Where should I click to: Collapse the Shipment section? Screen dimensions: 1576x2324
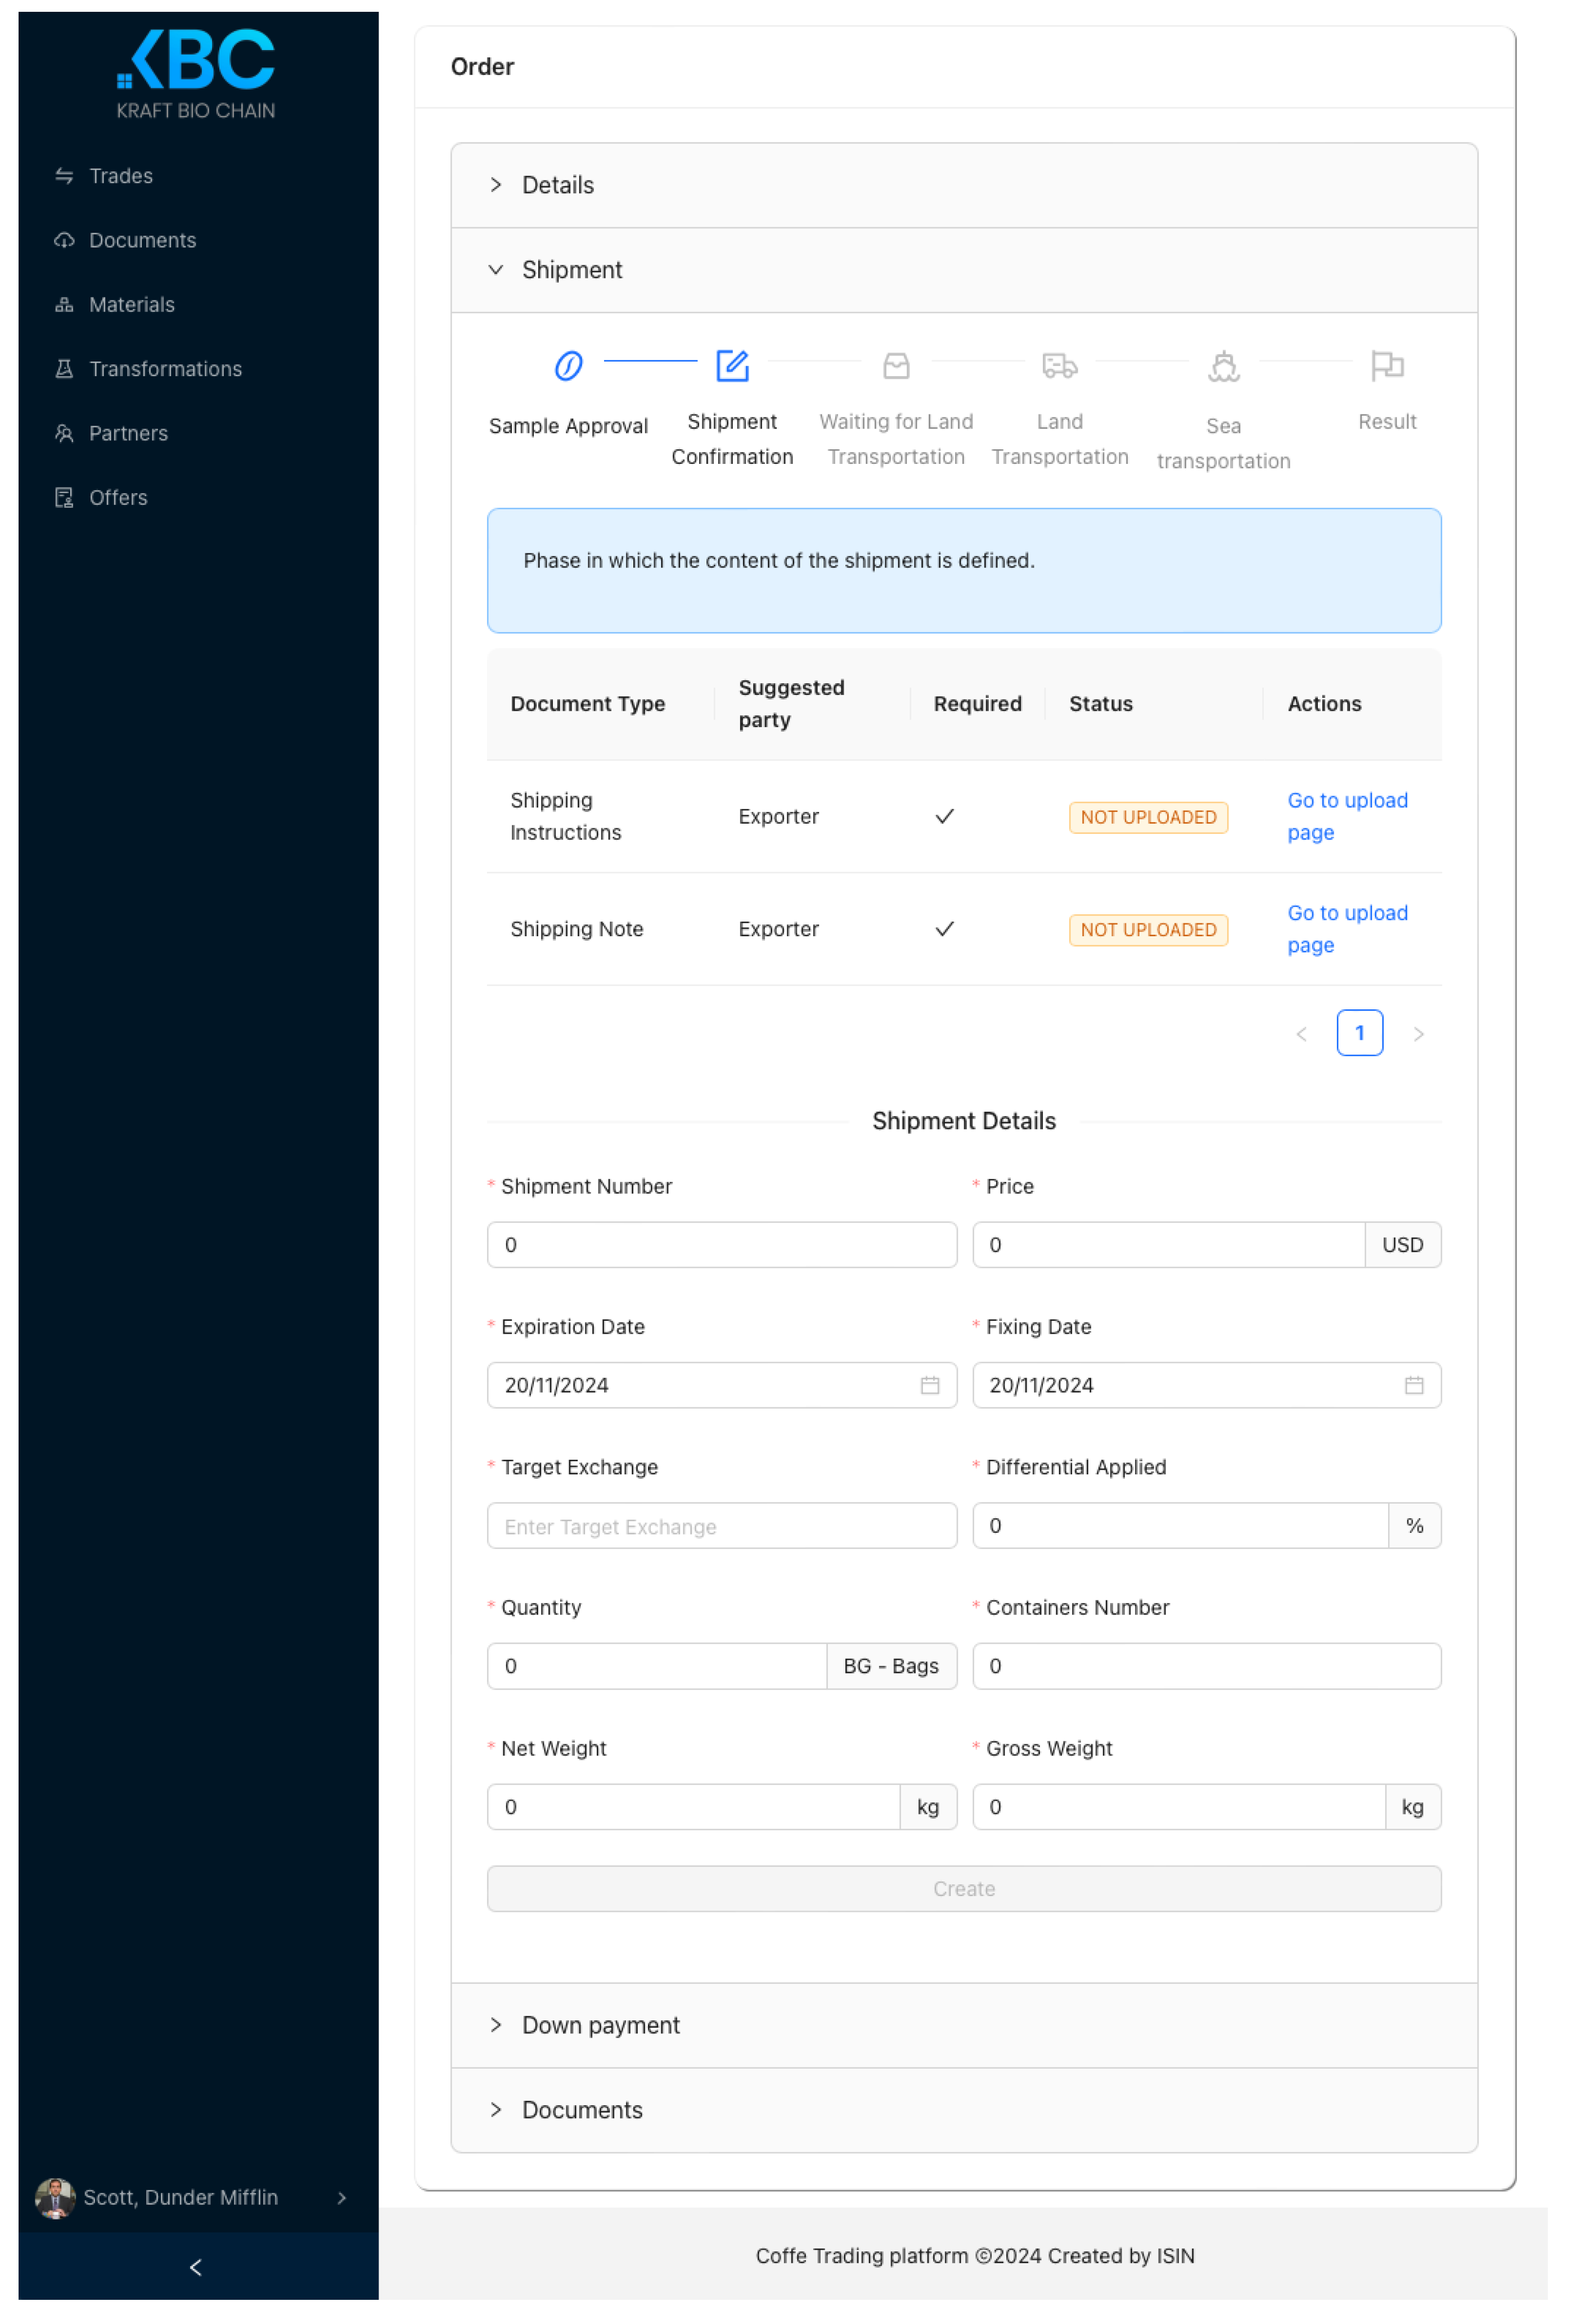[x=964, y=270]
